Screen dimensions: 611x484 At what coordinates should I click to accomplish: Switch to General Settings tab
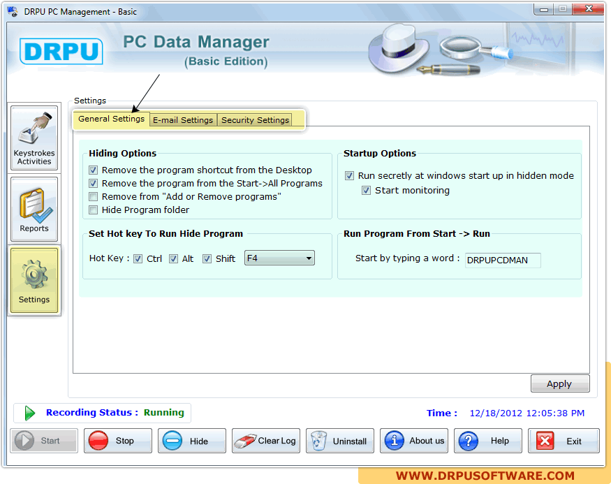coord(111,119)
